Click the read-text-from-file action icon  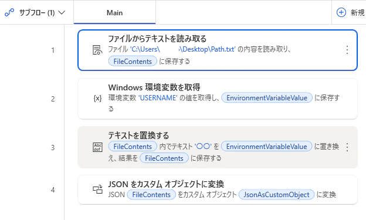coord(97,50)
